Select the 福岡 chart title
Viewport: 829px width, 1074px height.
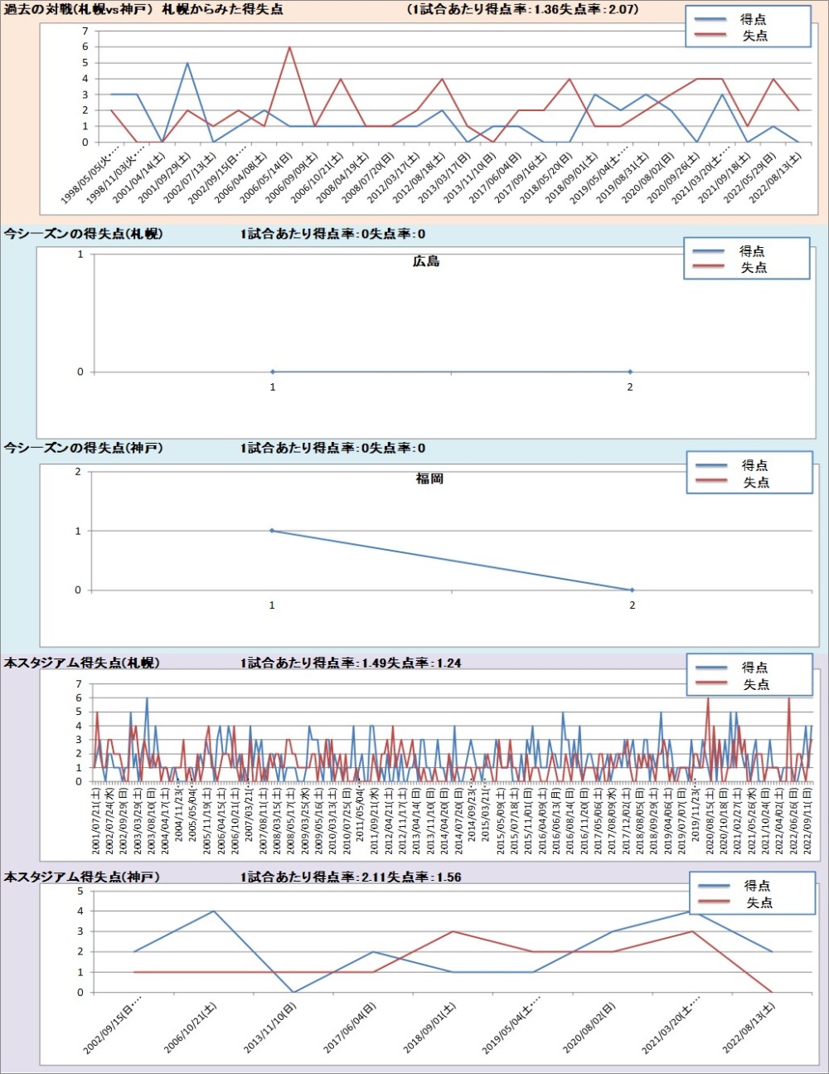pos(429,479)
